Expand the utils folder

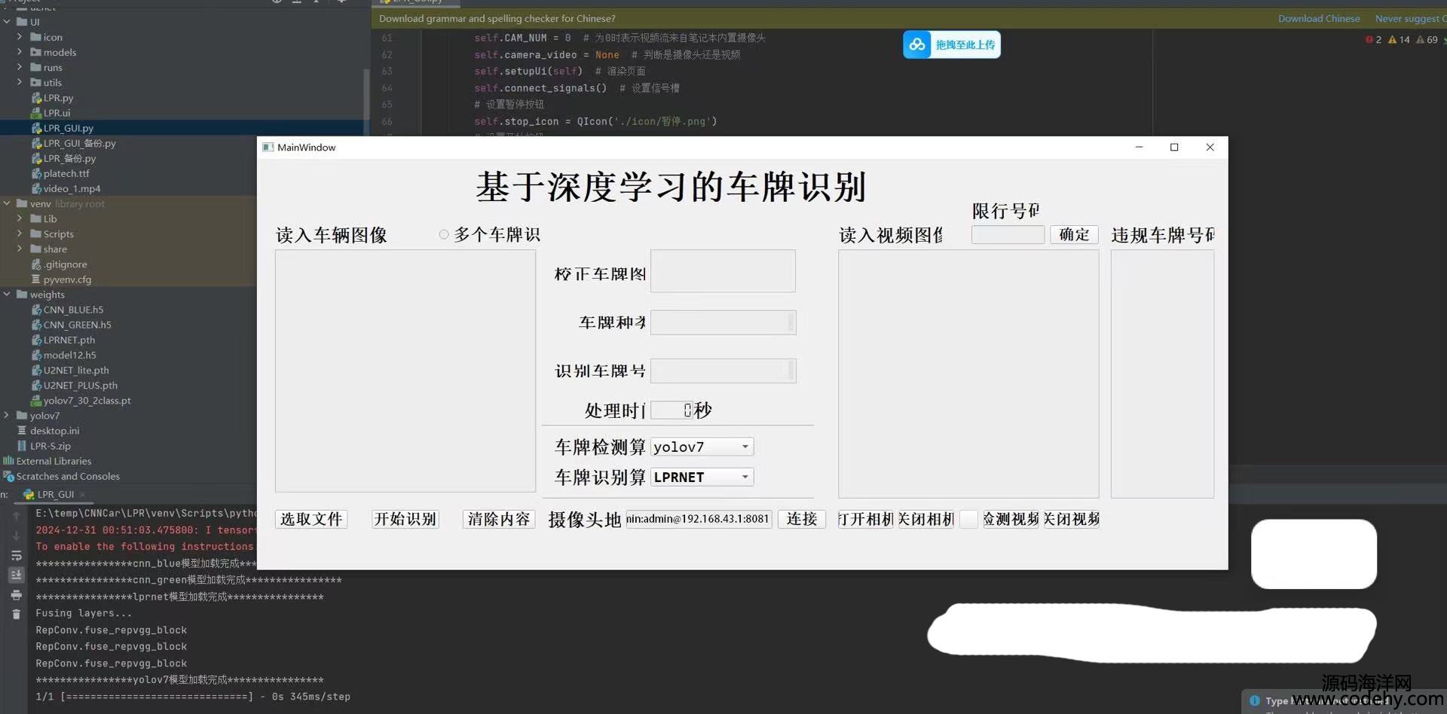pyautogui.click(x=20, y=82)
